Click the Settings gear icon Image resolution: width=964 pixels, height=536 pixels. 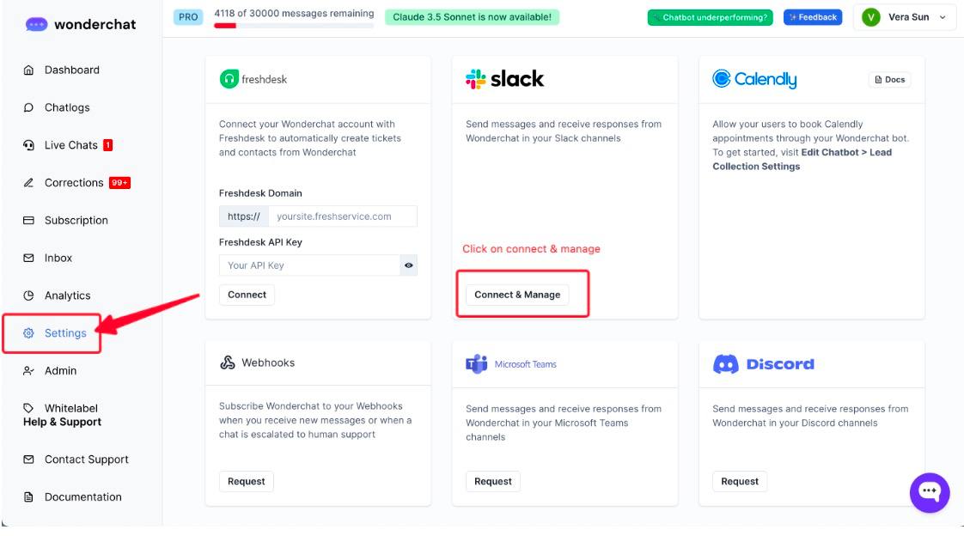click(x=28, y=333)
